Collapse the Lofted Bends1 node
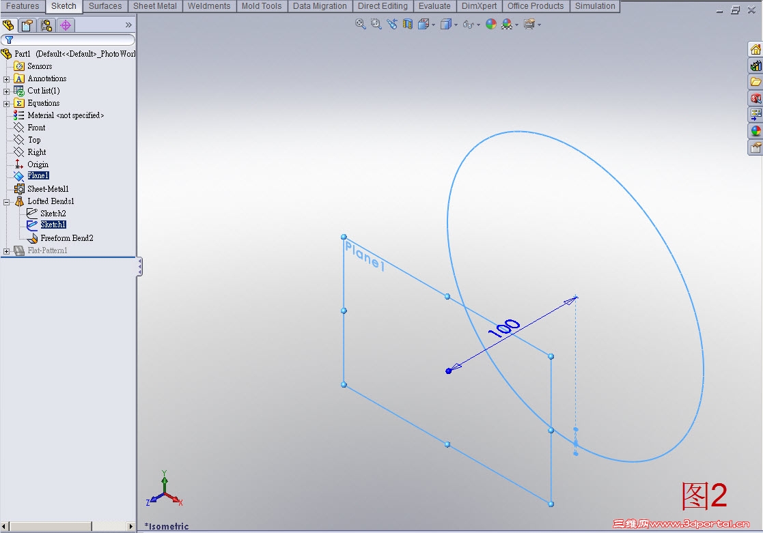Image resolution: width=763 pixels, height=533 pixels. pyautogui.click(x=6, y=202)
